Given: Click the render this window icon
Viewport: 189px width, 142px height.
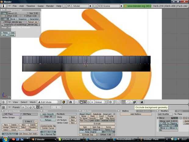Looking at the screenshot, I should click(x=142, y=102).
